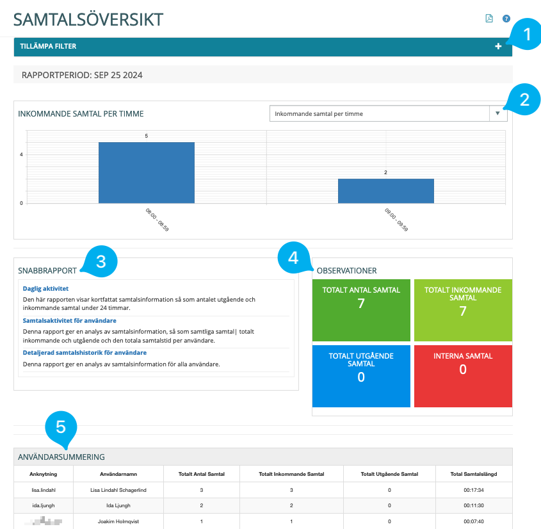Open Samtalsaktivitet för användare report
Viewport: 541px width, 529px height.
pos(69,320)
